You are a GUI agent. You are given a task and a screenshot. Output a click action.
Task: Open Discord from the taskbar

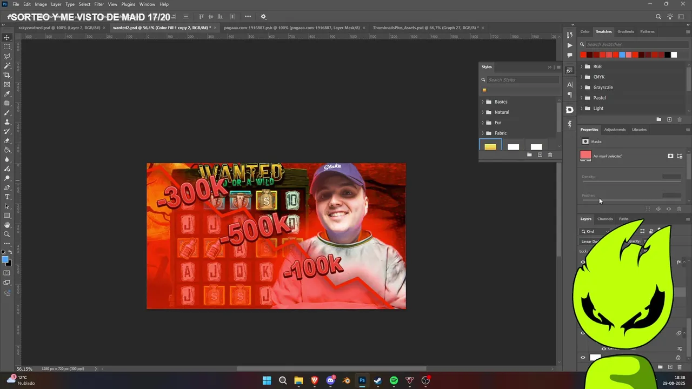[330, 380]
